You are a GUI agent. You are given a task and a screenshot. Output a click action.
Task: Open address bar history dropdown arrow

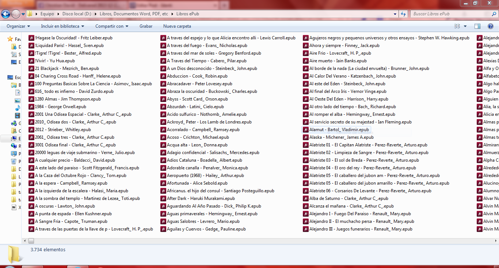[396, 14]
